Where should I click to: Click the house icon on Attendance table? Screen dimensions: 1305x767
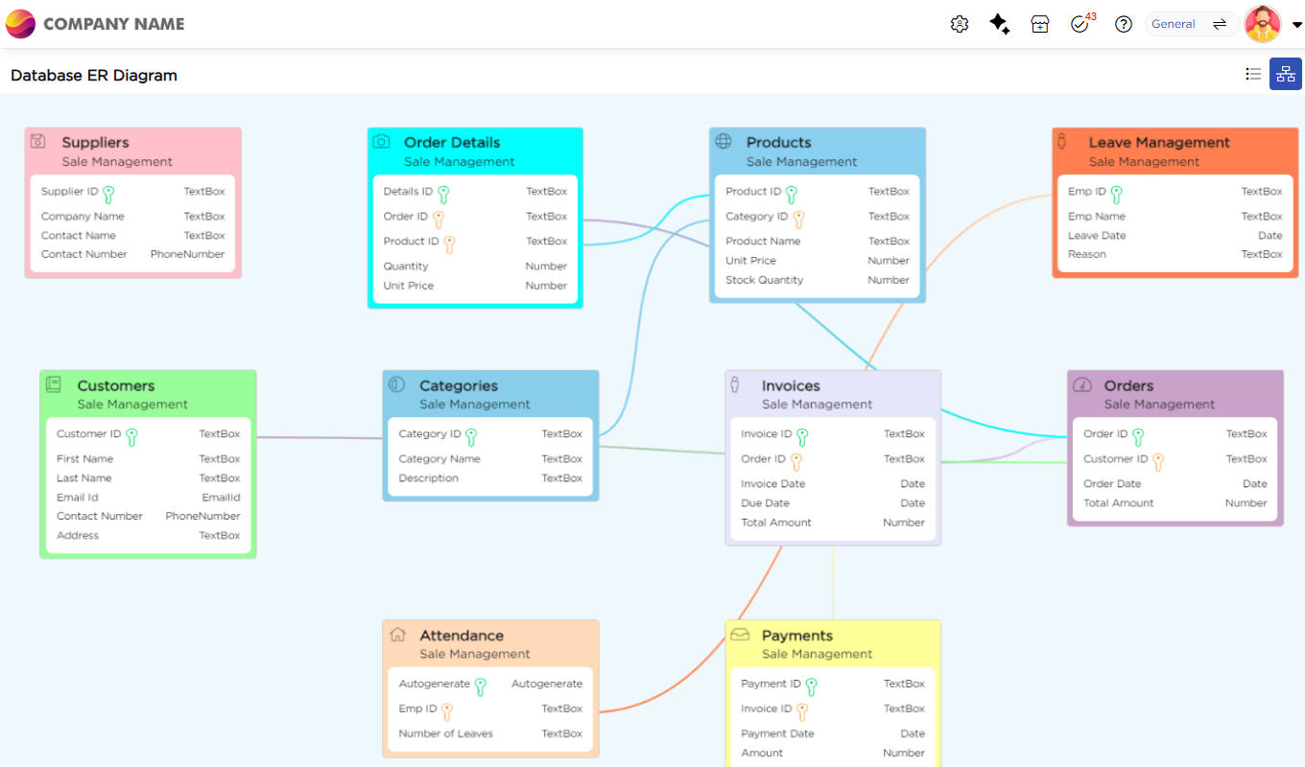pyautogui.click(x=397, y=635)
